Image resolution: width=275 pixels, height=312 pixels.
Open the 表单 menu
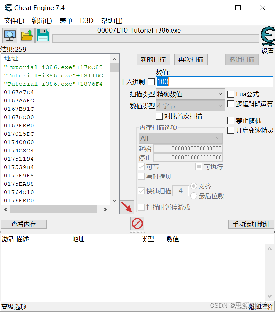coord(66,21)
